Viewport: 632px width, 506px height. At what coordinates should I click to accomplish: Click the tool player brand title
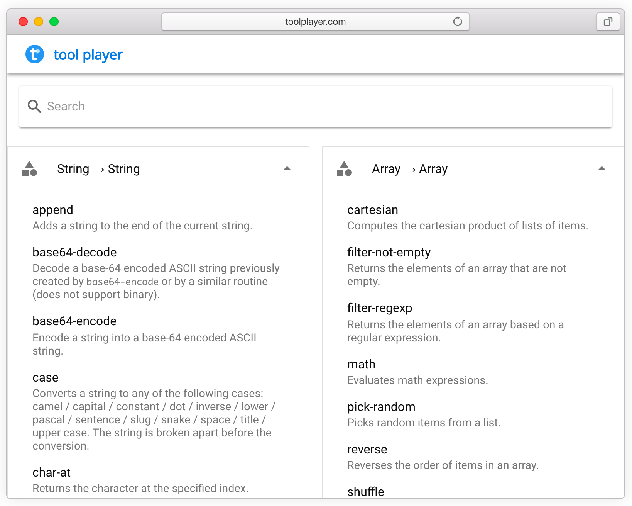click(x=88, y=55)
